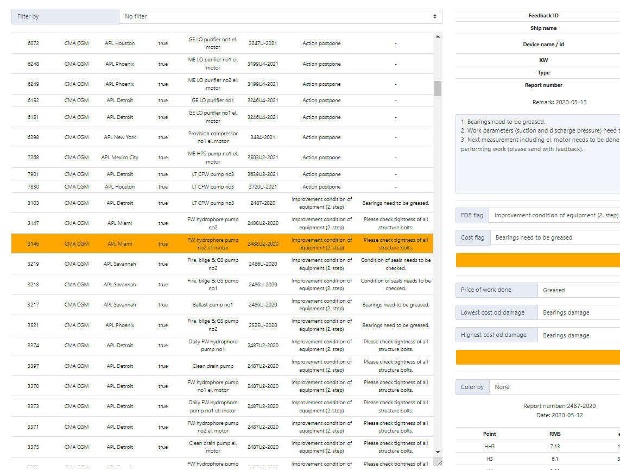Select row 6072 for APL Houston
The width and height of the screenshot is (620, 470).
[222, 43]
